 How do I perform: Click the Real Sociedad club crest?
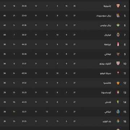coord(118,16)
